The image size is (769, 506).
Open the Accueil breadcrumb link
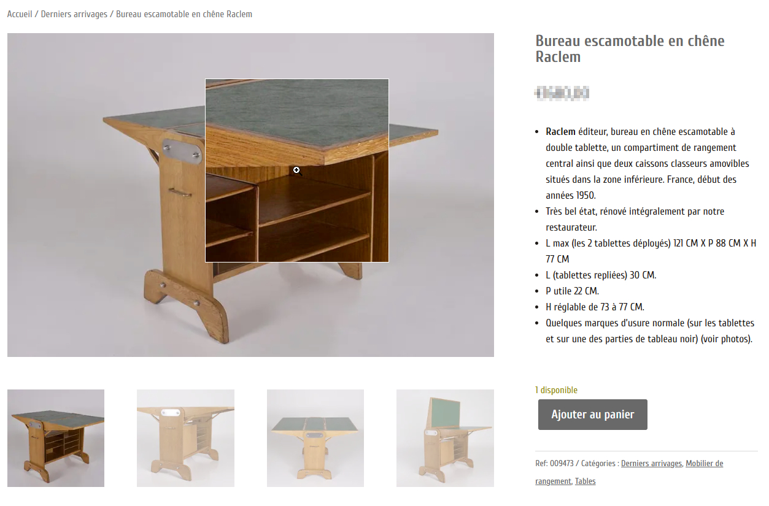(x=20, y=14)
